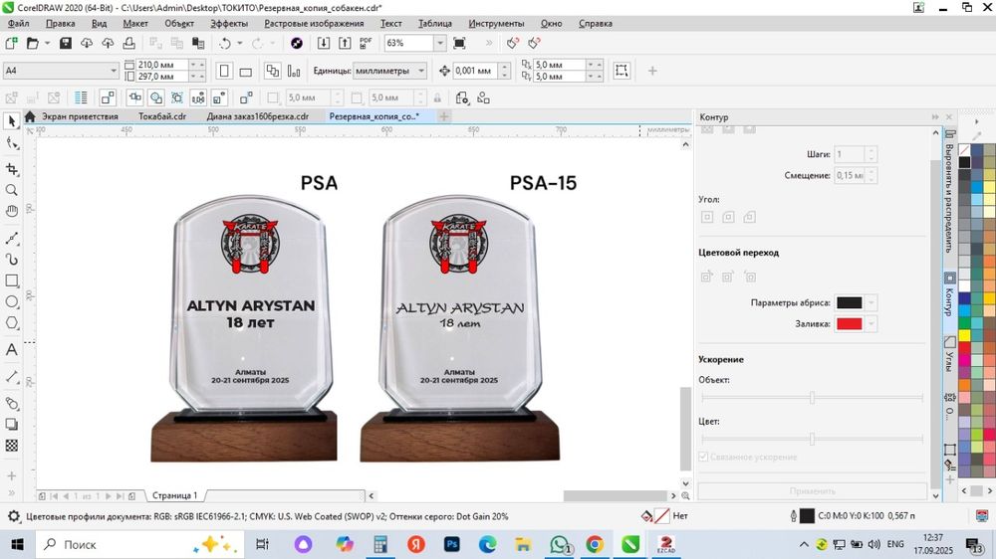Open the Эффекты menu
The height and width of the screenshot is (559, 996).
click(x=229, y=23)
